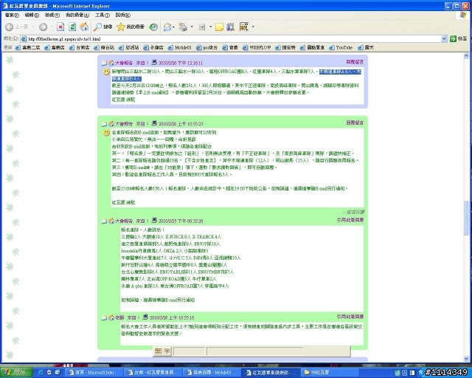Click the scrollbar down arrow

[466, 359]
